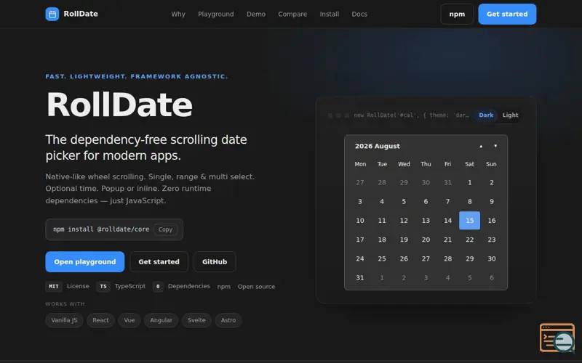The image size is (582, 363).
Task: Select greyed date 27 in first row
Action: [360, 182]
